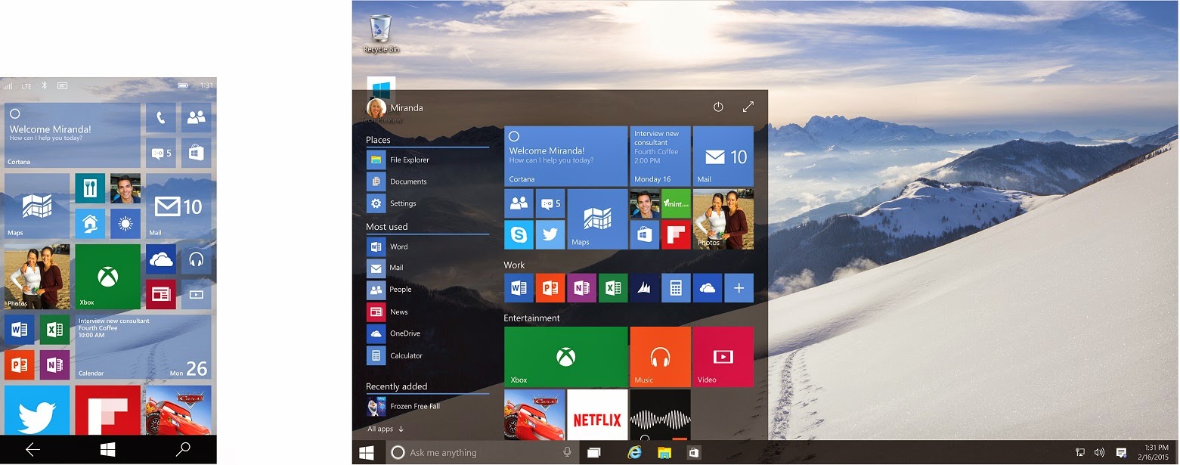Viewport: 1180px width, 465px height.
Task: Tap the weather sun tile on the phone
Action: (125, 224)
